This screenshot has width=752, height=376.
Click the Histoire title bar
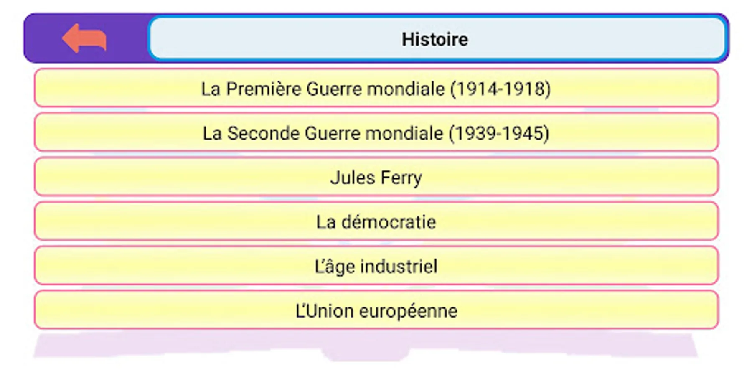coord(437,38)
